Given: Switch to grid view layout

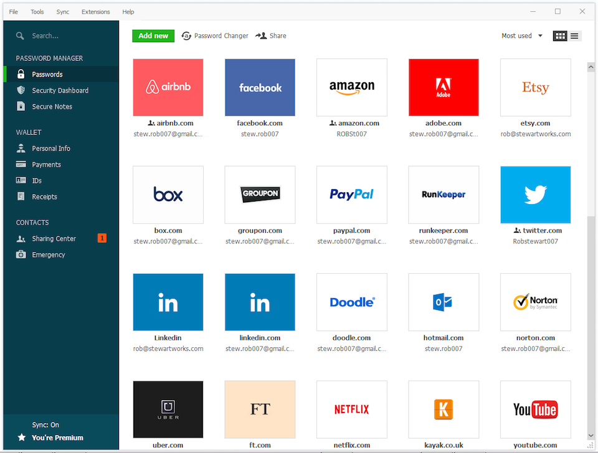Looking at the screenshot, I should pos(559,35).
